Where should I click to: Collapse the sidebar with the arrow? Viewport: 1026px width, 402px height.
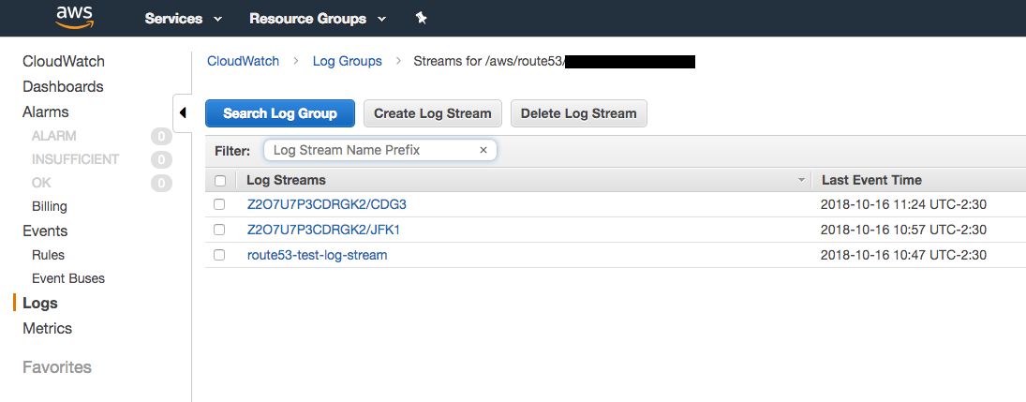(x=183, y=112)
